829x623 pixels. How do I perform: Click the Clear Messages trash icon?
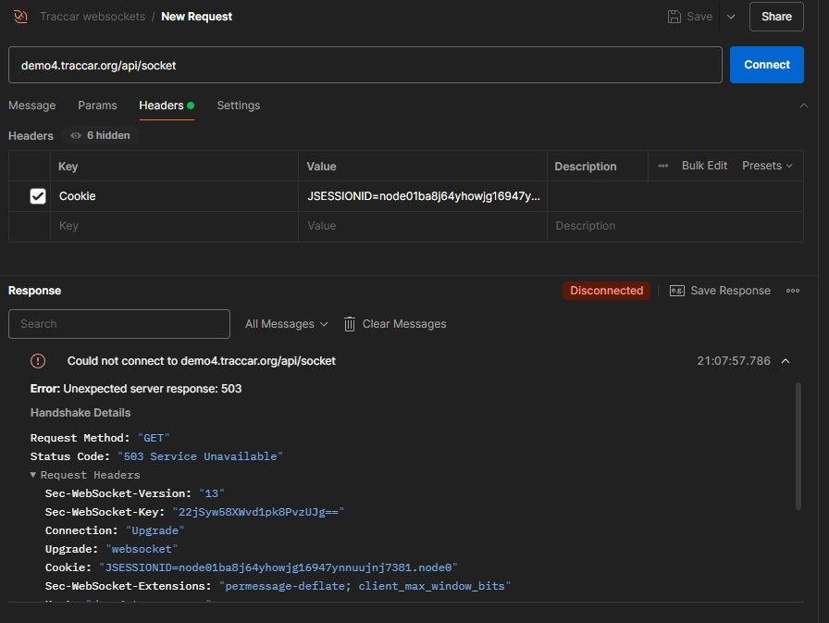[350, 324]
